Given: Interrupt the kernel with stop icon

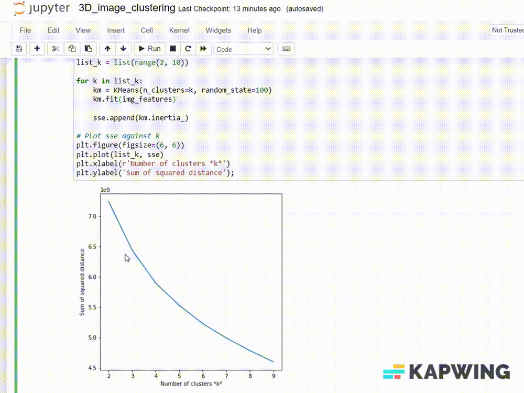Looking at the screenshot, I should (x=172, y=49).
